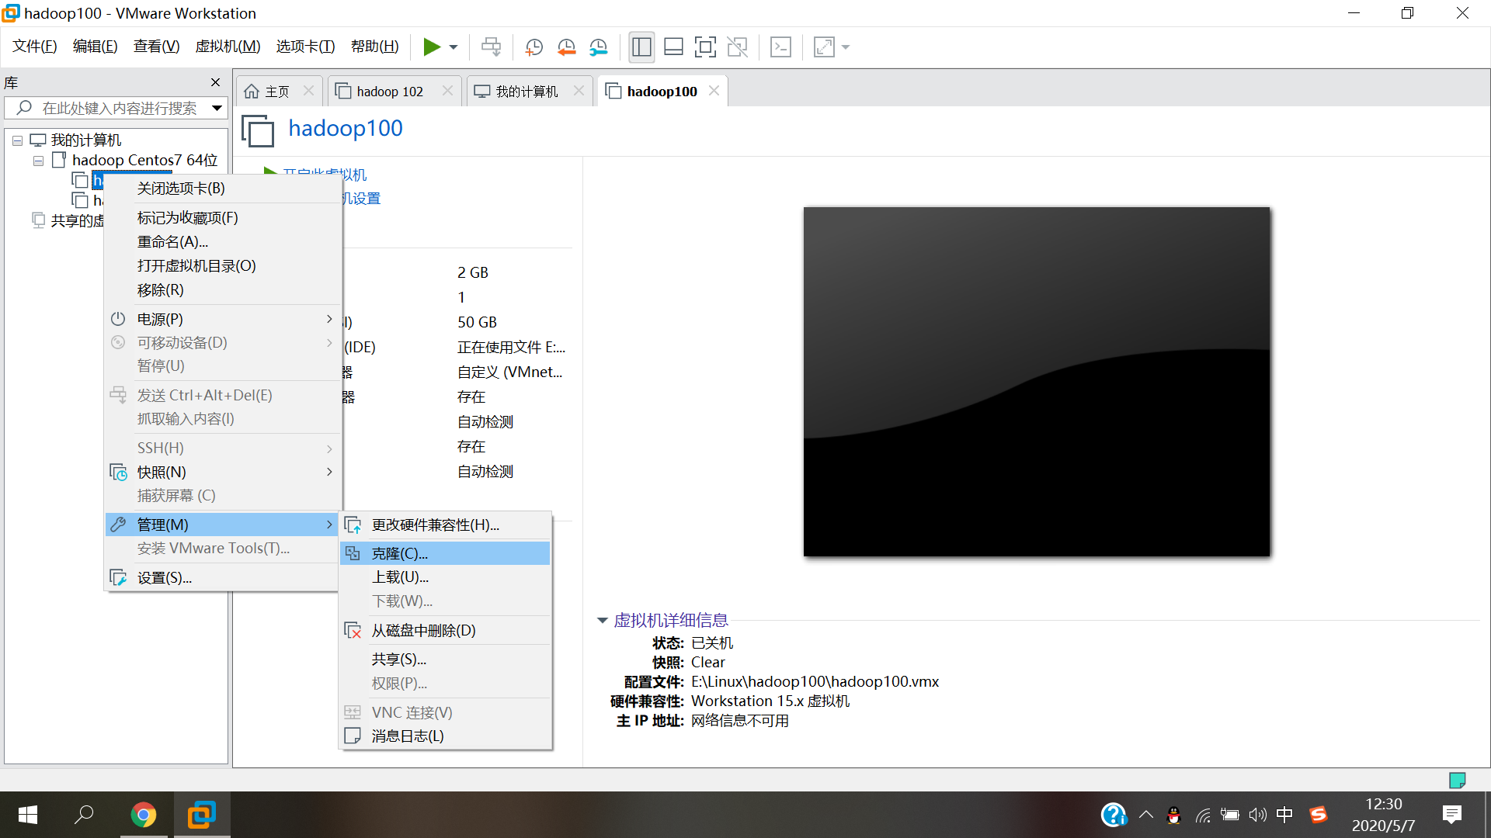
Task: Open the 编辑(E) menu
Action: coord(96,47)
